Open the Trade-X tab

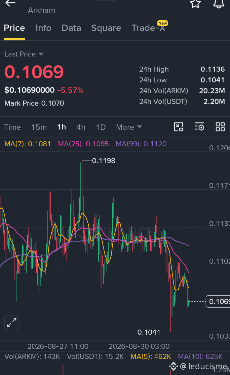click(149, 28)
